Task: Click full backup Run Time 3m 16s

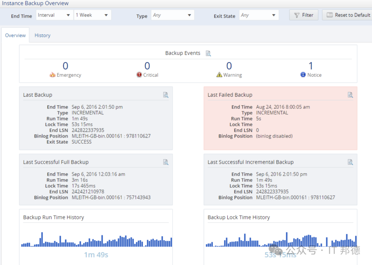Action: click(80, 180)
